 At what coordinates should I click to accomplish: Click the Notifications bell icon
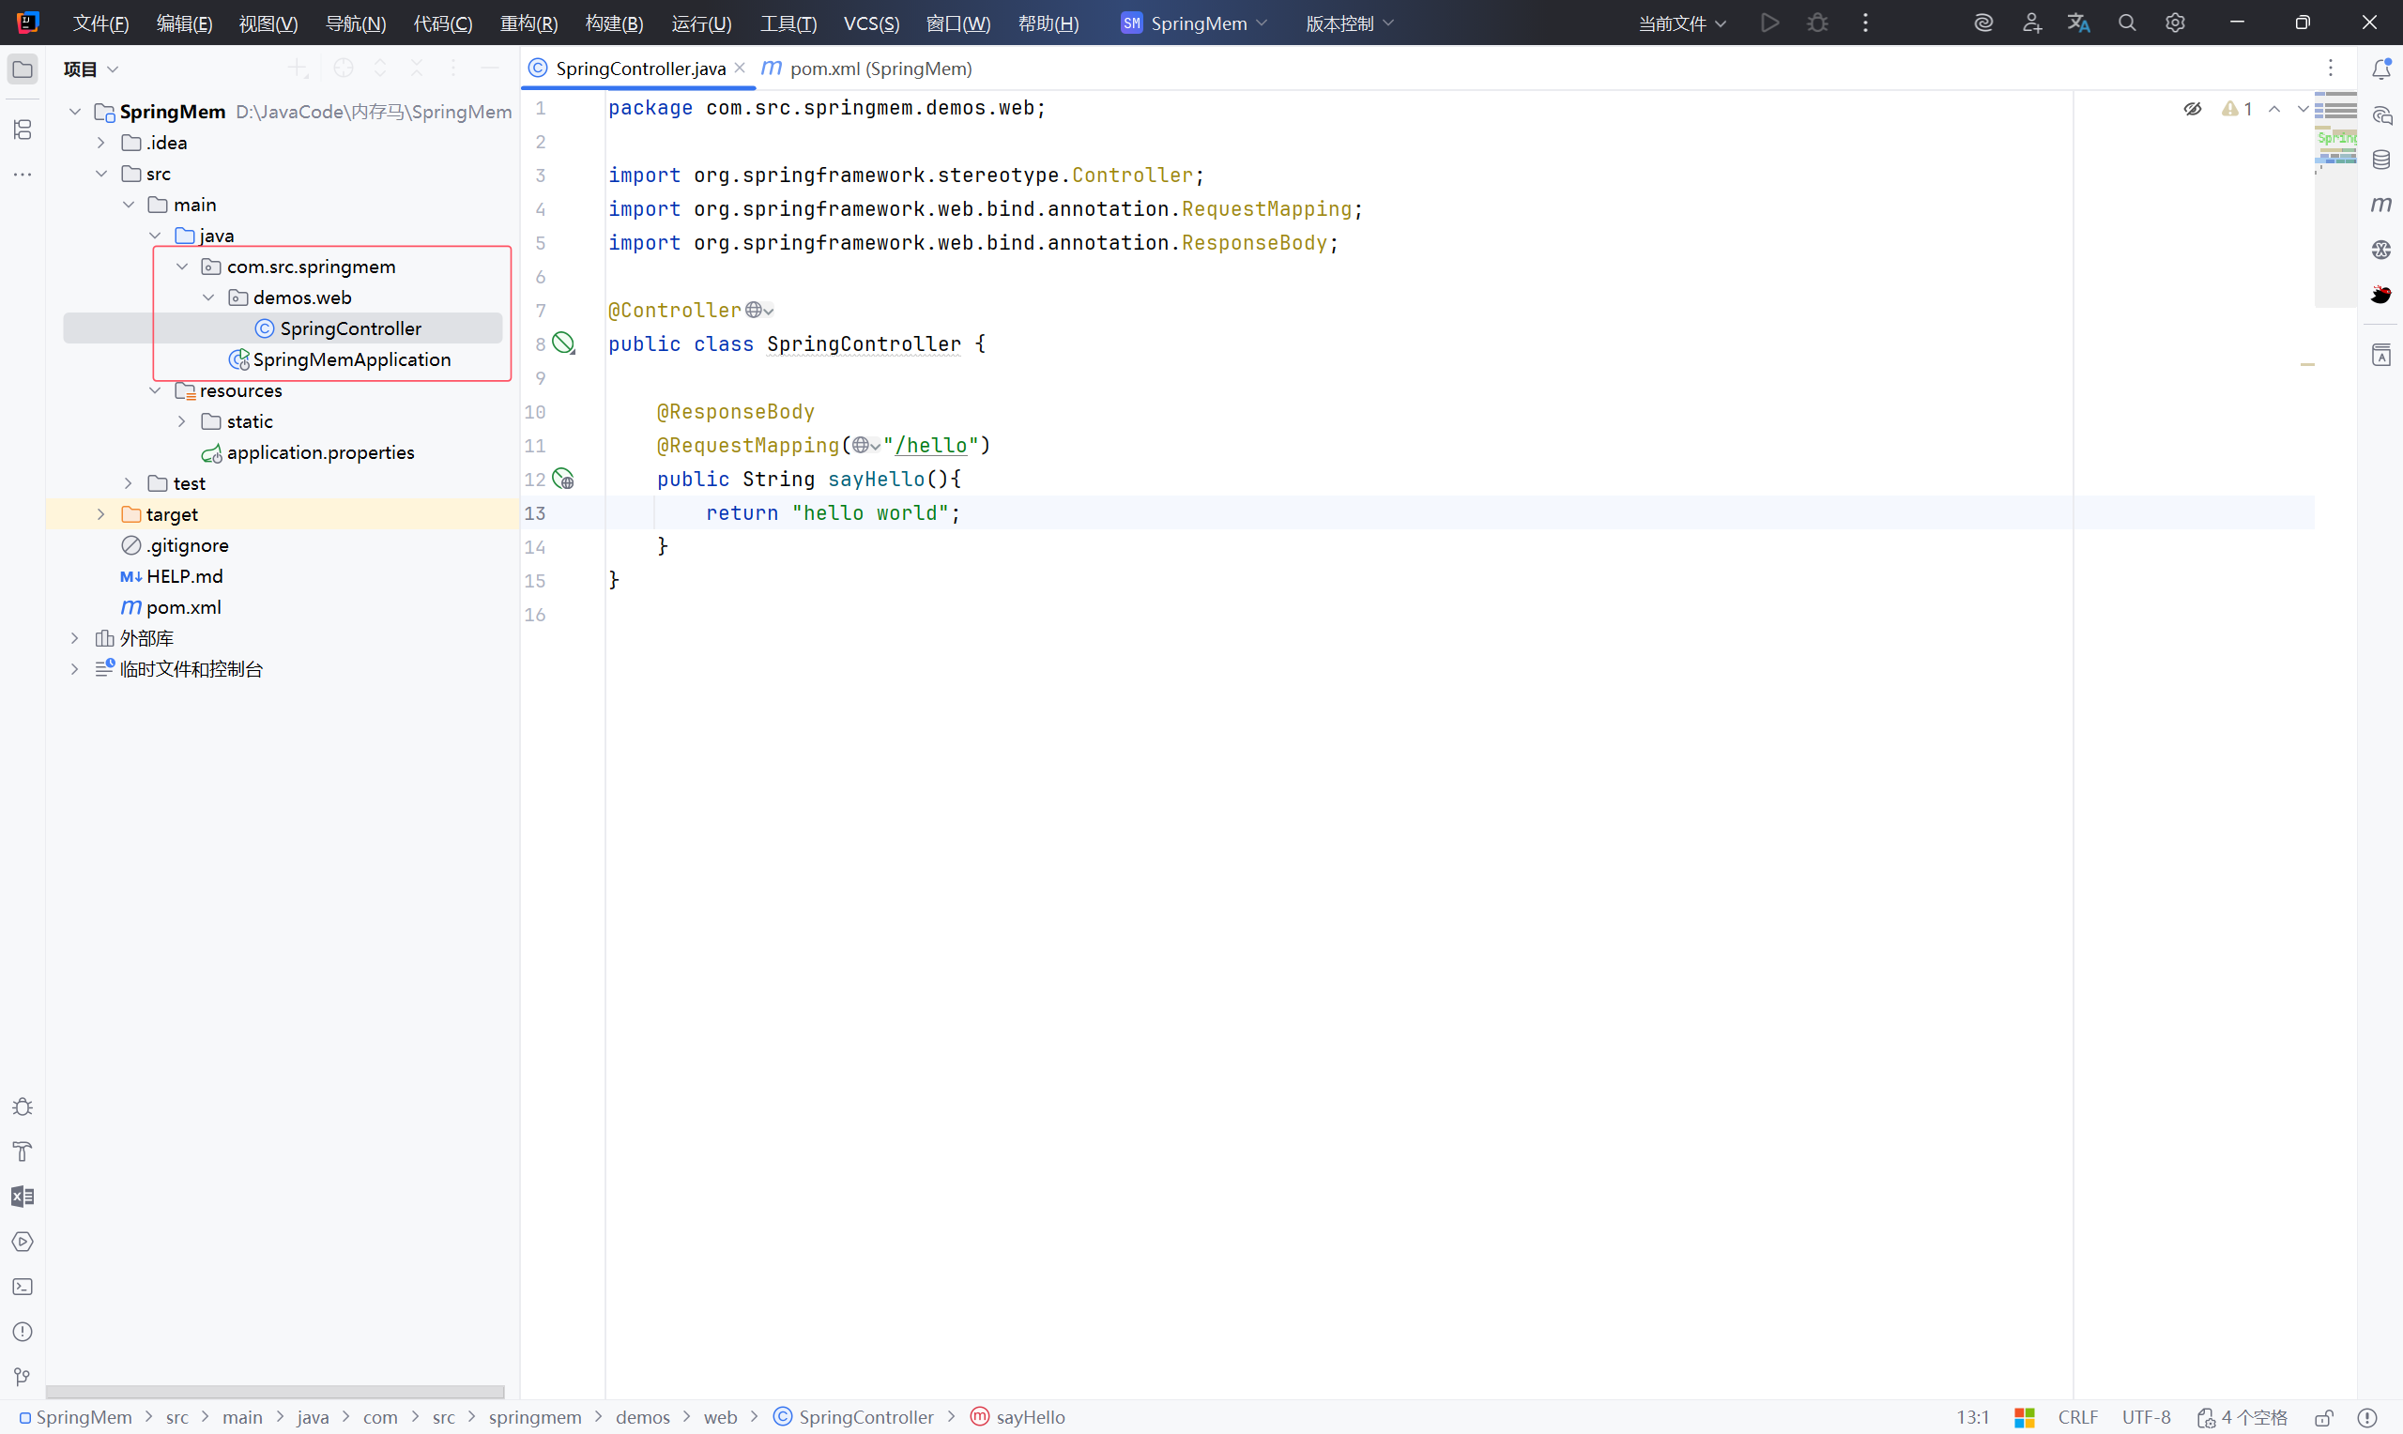2380,69
